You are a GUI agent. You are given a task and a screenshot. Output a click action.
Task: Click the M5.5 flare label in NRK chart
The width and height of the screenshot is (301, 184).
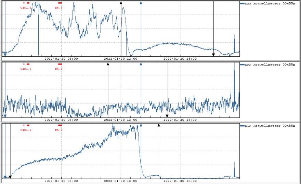click(58, 69)
